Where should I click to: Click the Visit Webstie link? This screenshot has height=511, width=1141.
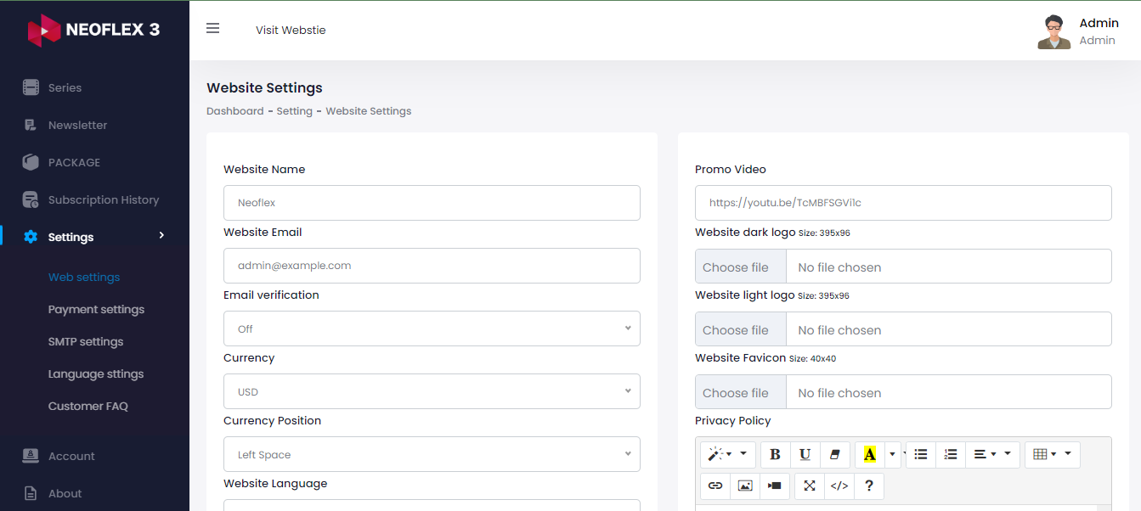click(x=291, y=30)
